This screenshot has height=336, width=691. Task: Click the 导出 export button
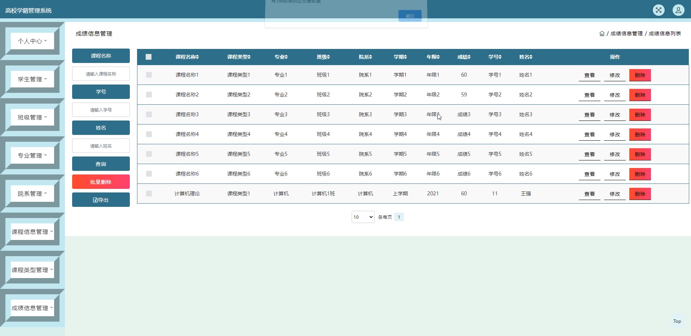point(101,200)
